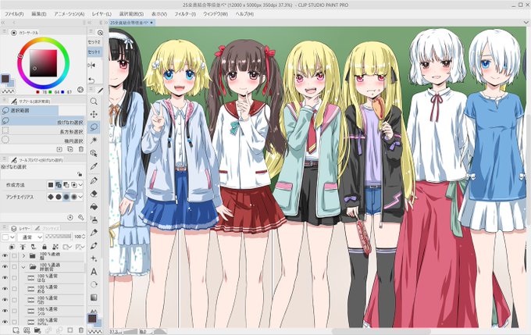Choose the 長方形選択 sub tool
The height and width of the screenshot is (335, 531).
click(43, 131)
